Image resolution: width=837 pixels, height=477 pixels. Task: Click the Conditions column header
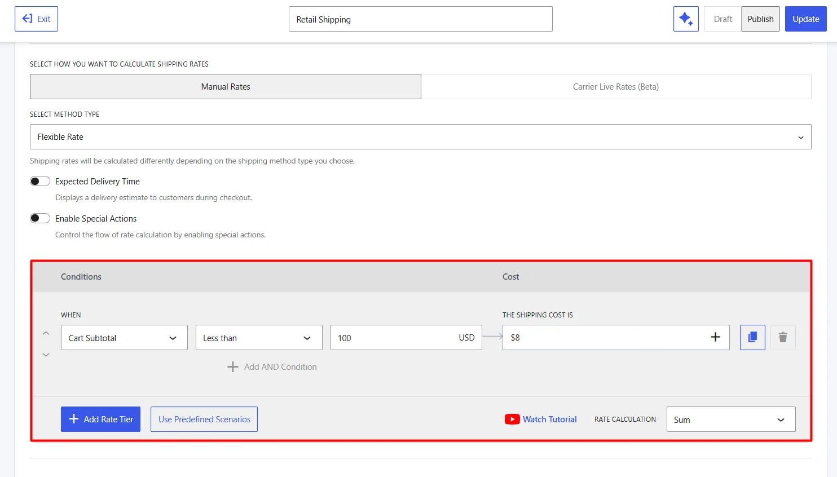pos(81,276)
